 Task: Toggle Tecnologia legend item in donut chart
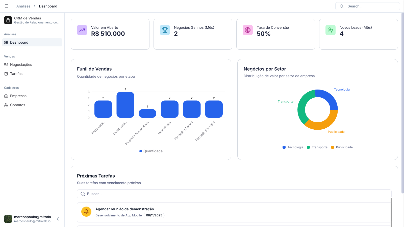click(293, 147)
